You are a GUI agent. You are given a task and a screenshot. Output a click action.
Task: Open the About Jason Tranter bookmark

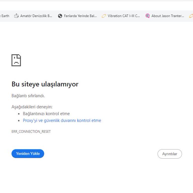click(x=165, y=16)
